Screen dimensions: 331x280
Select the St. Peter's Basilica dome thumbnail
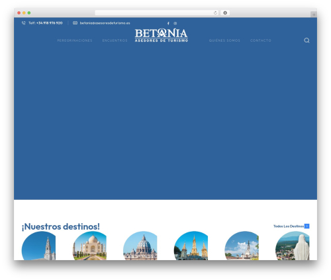tap(140, 246)
